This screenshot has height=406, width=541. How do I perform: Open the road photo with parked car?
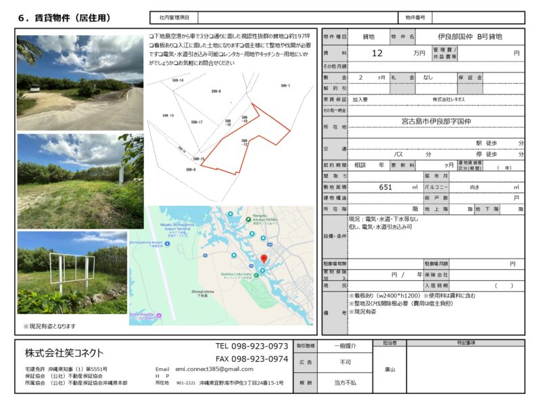[80, 83]
